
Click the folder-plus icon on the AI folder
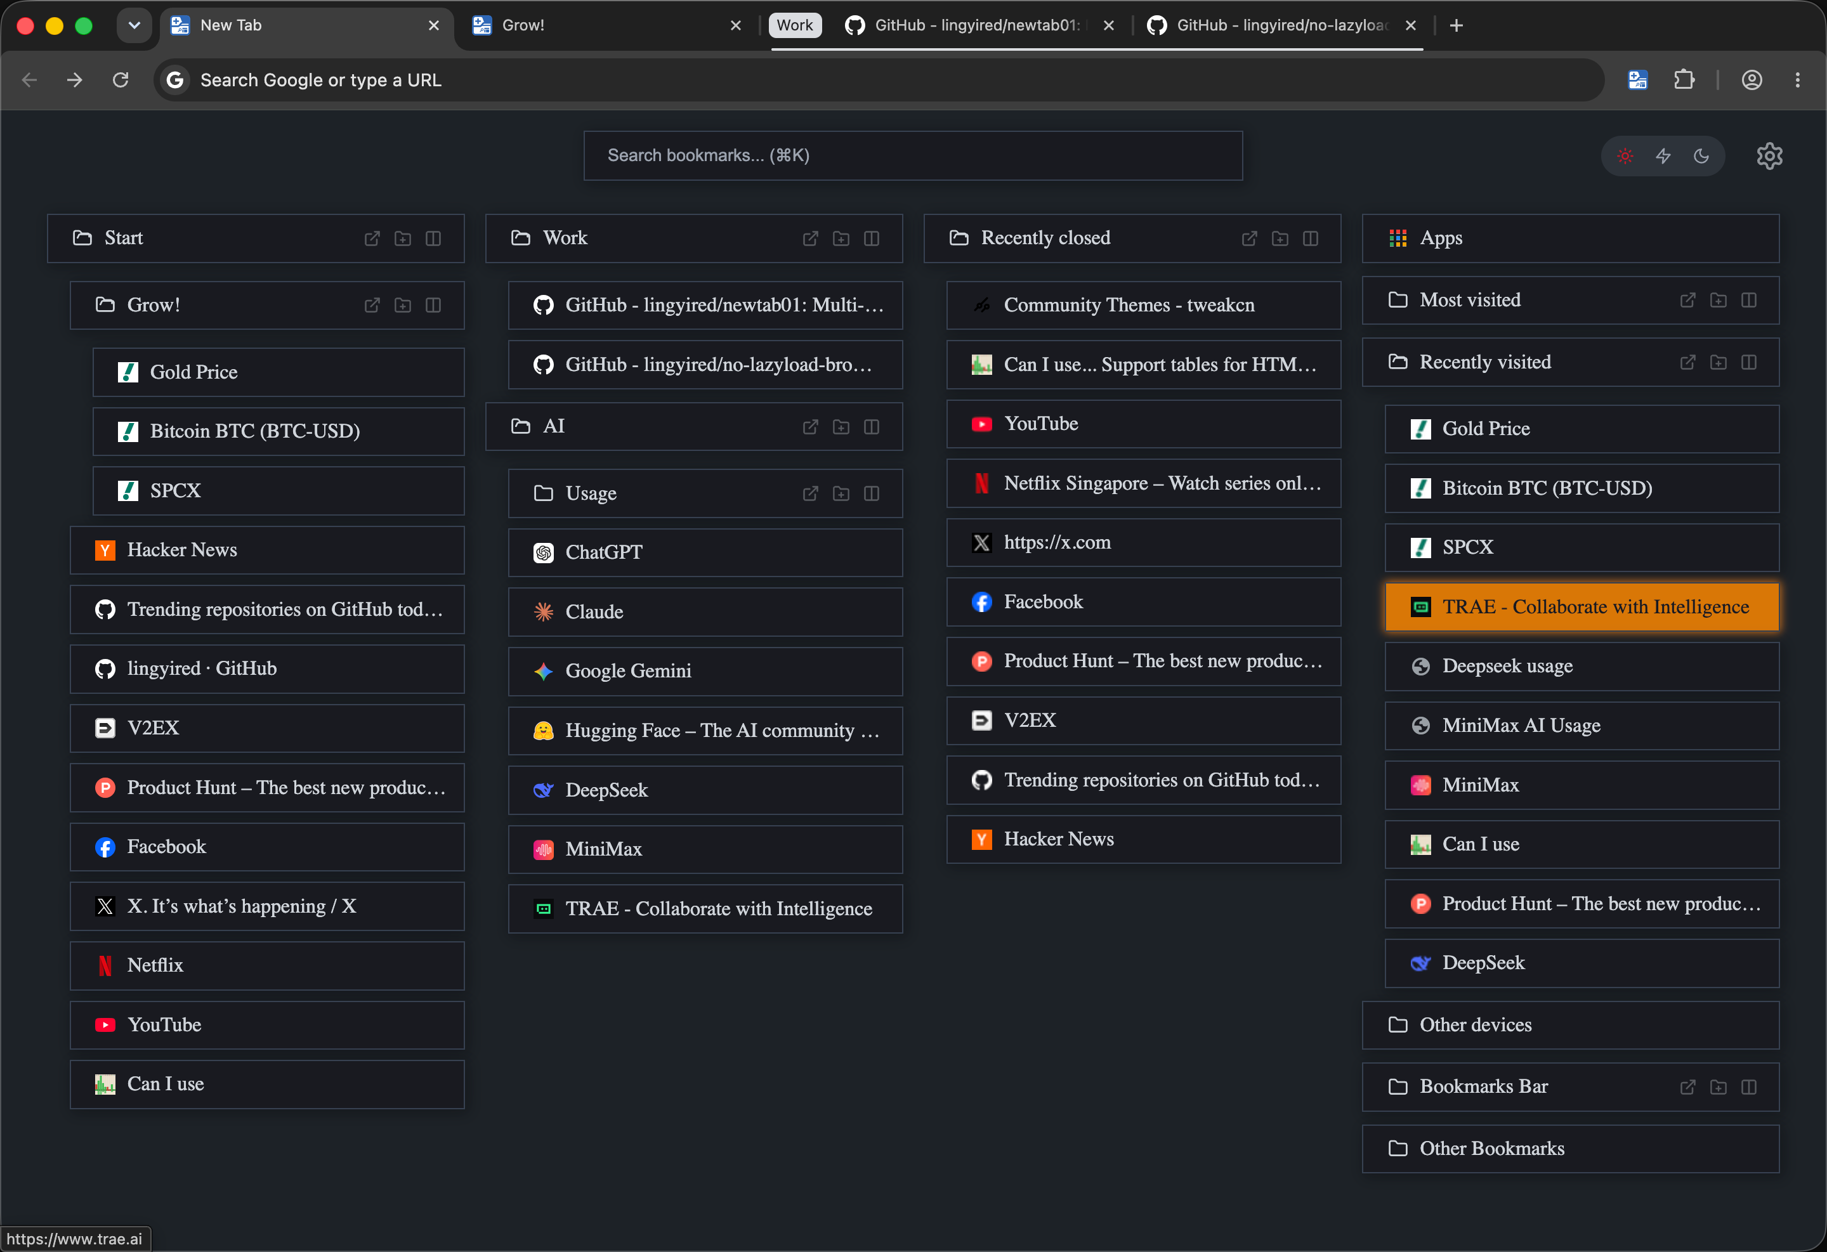click(x=841, y=427)
